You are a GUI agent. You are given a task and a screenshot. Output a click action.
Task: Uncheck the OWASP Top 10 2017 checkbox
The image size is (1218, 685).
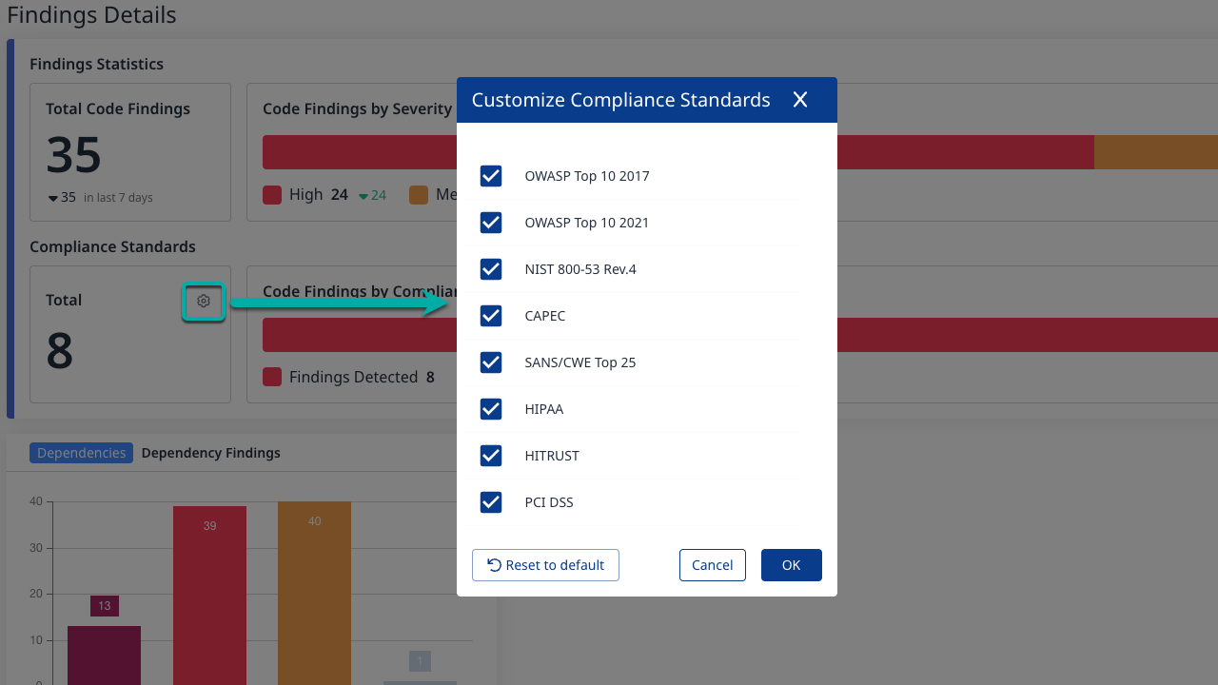pos(491,176)
